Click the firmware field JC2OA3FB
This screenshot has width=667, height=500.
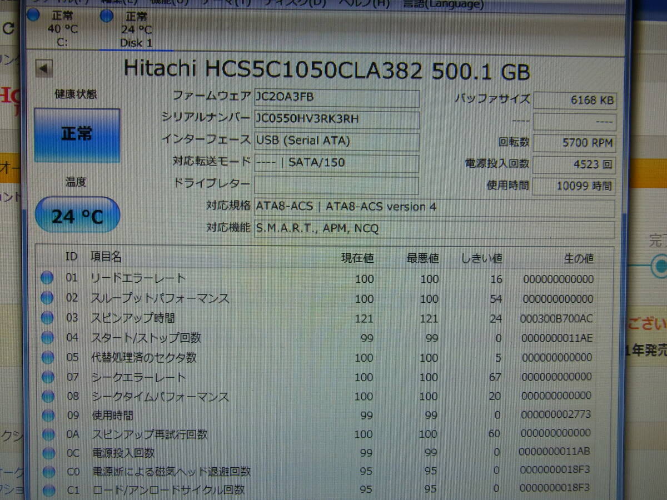[x=337, y=98]
